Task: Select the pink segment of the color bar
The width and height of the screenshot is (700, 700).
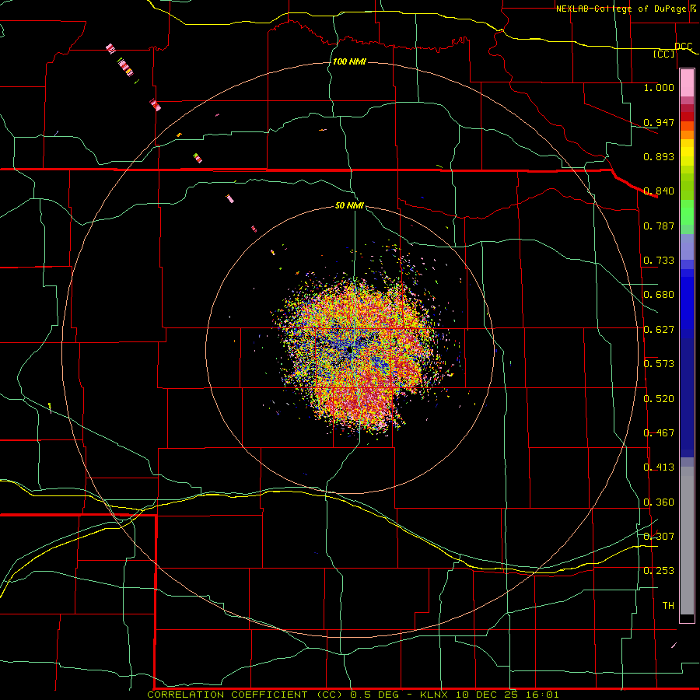Action: [687, 83]
